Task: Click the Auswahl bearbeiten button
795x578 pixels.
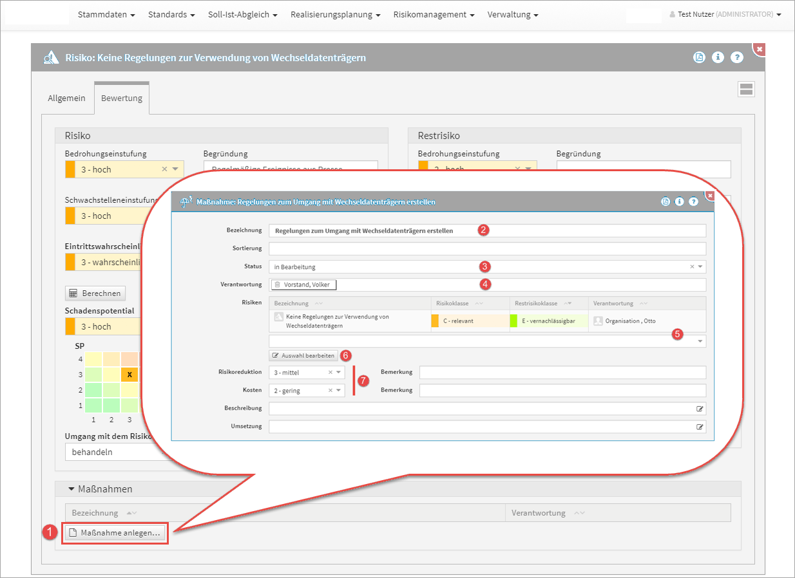Action: tap(303, 355)
